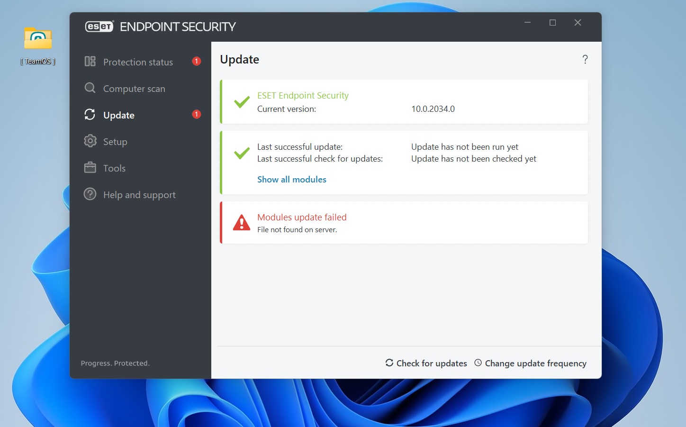
Task: Click the red badge beside Protection status
Action: click(x=196, y=61)
